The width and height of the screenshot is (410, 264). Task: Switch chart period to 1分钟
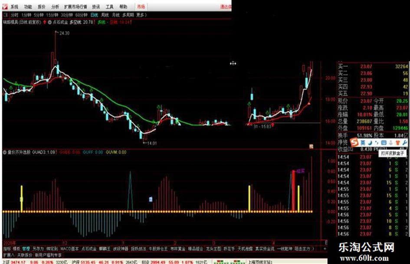[x=26, y=15]
